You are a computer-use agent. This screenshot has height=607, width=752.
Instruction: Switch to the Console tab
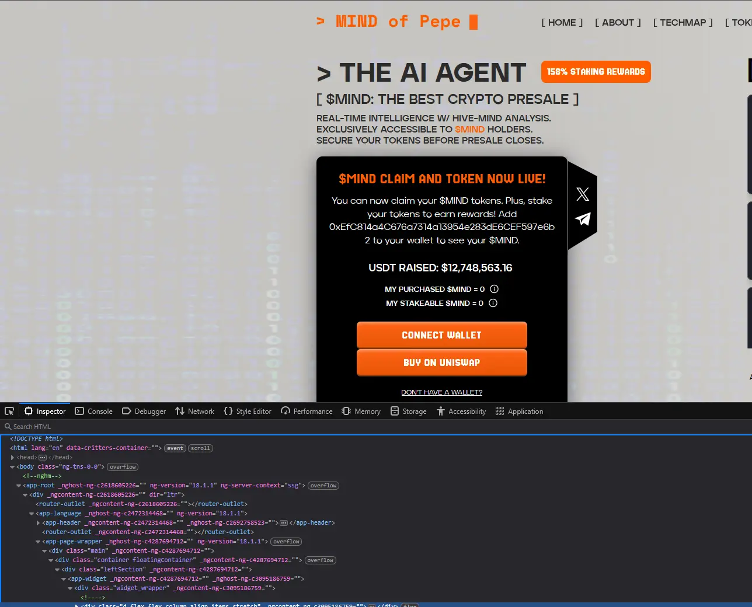point(93,411)
